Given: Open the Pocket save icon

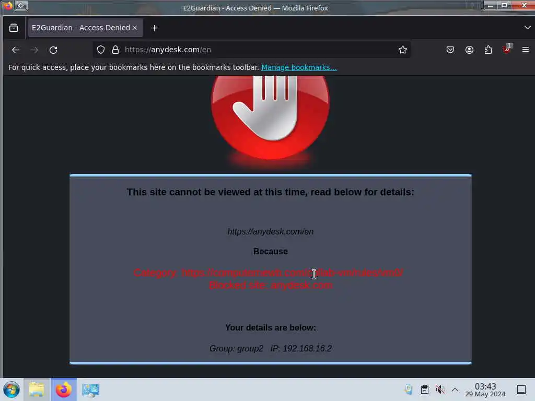Looking at the screenshot, I should tap(450, 50).
